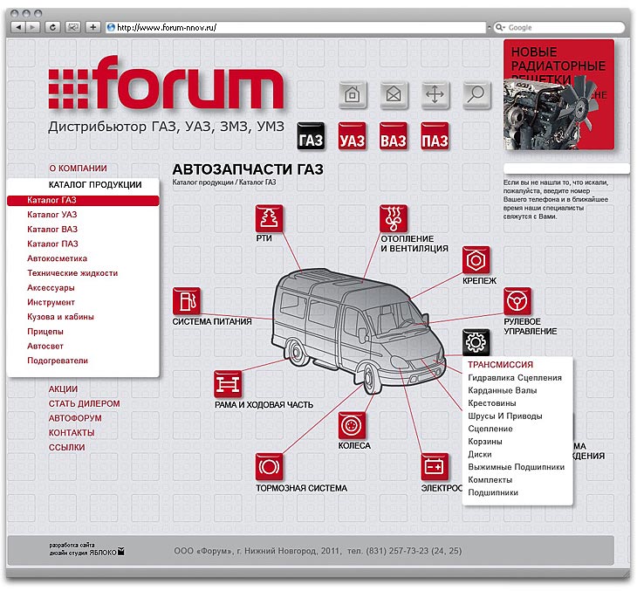This screenshot has height=591, width=637.
Task: Go to Акции page
Action: tap(63, 389)
